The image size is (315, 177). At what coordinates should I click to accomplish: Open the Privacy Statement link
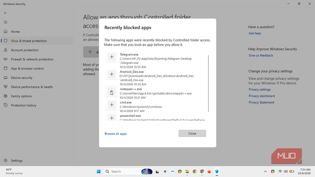point(261,102)
